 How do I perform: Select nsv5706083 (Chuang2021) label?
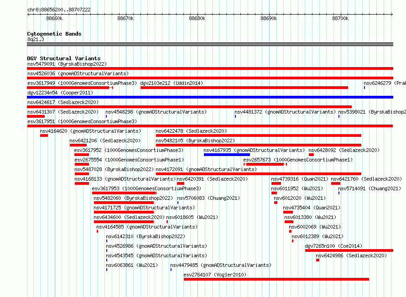(208, 198)
